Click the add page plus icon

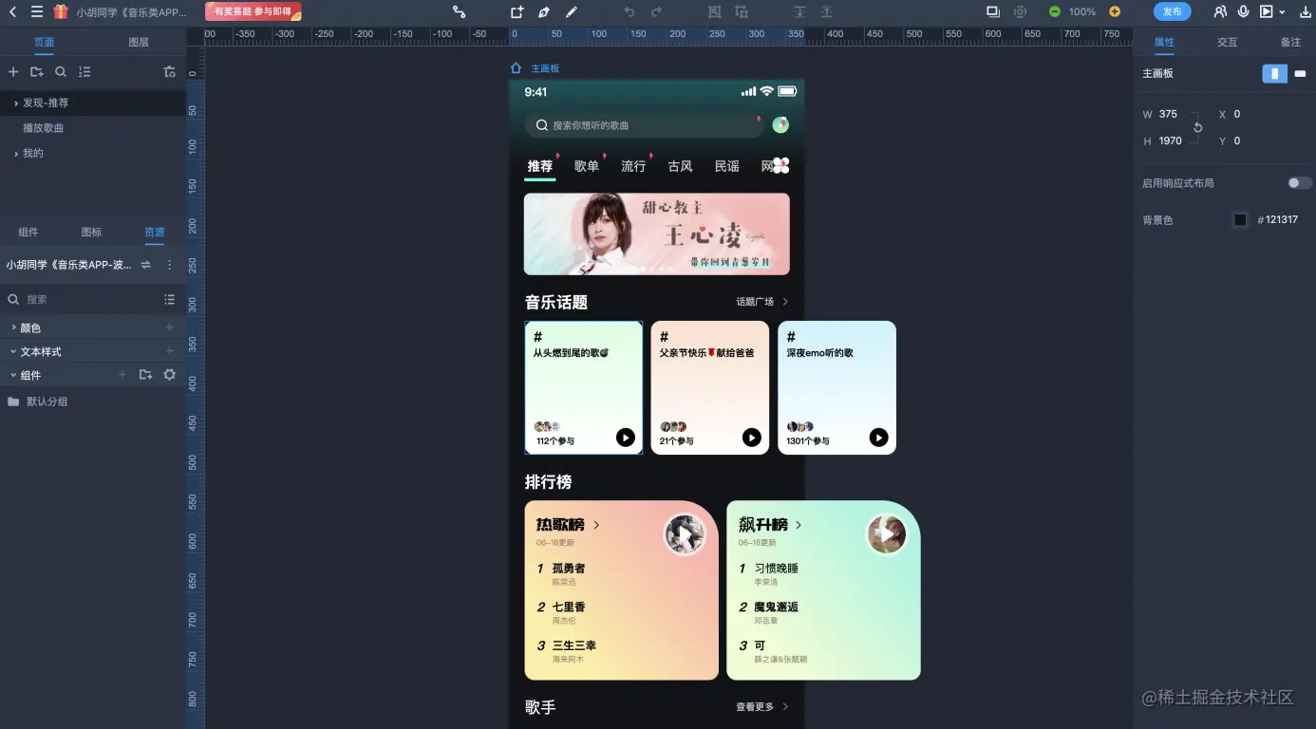13,72
